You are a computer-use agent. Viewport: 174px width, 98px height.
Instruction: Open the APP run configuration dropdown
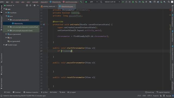click(x=91, y=2)
